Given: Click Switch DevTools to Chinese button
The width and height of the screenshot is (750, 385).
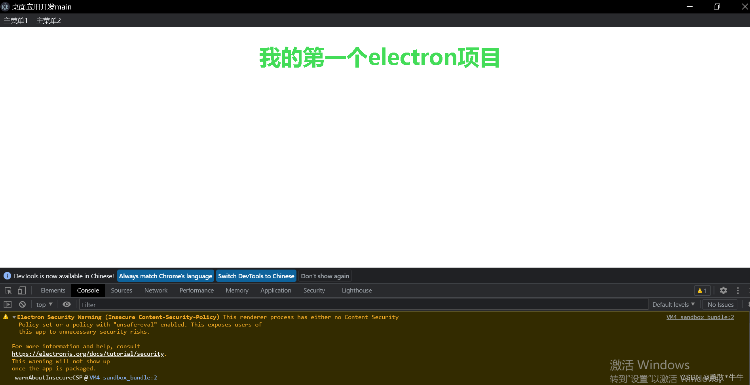Looking at the screenshot, I should point(256,276).
